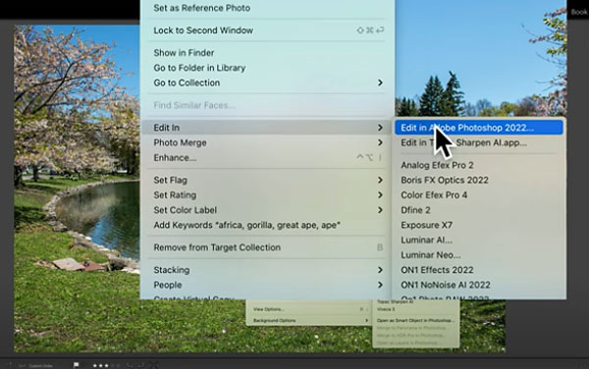Screen dimensions: 589x369
Task: Pick Analog Efex Pro 2
Action: (479, 165)
